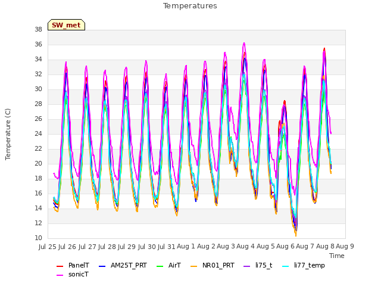Click the Aug 9 x-axis tick label

pyautogui.click(x=345, y=247)
